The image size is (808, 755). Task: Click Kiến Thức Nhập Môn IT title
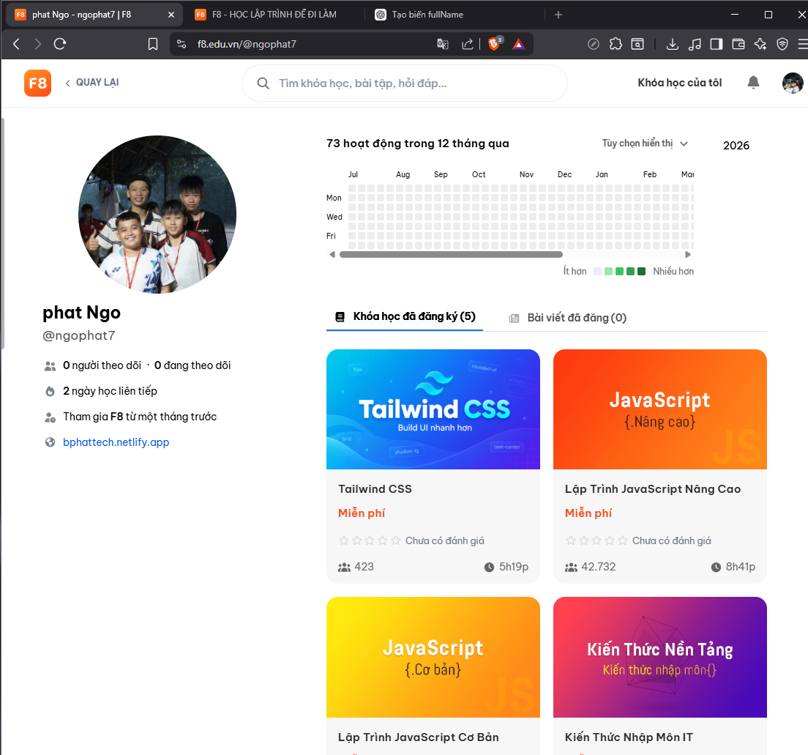pyautogui.click(x=629, y=737)
